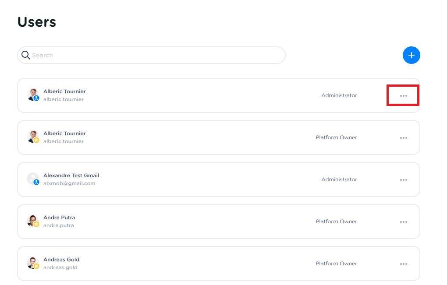Expand options menu for Alexandre Test Gmail

click(403, 180)
